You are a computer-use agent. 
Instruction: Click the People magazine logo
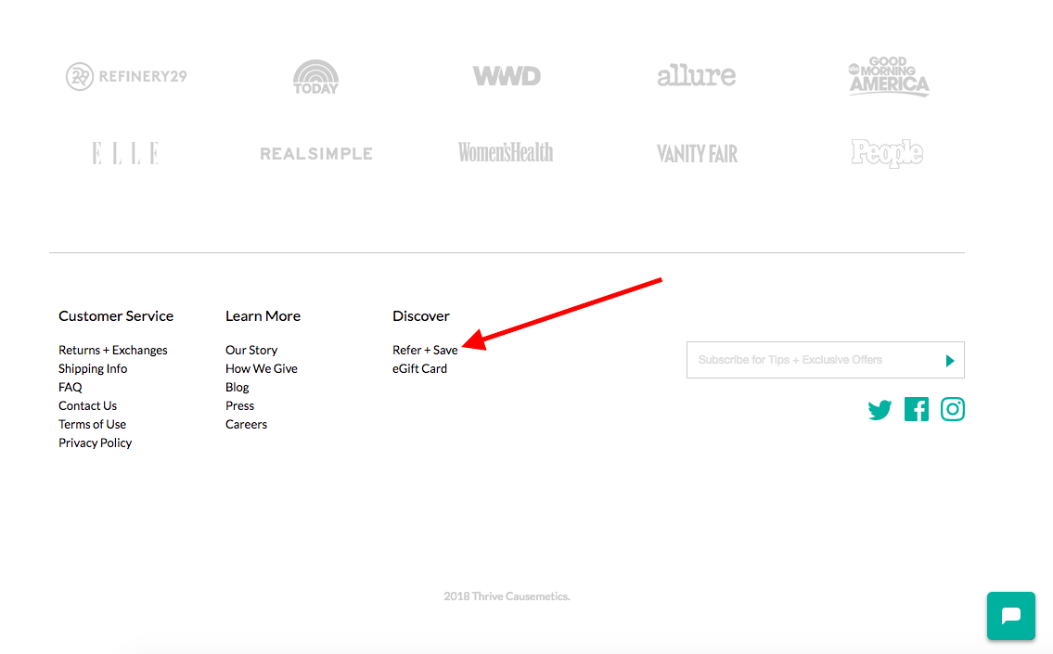(x=887, y=153)
